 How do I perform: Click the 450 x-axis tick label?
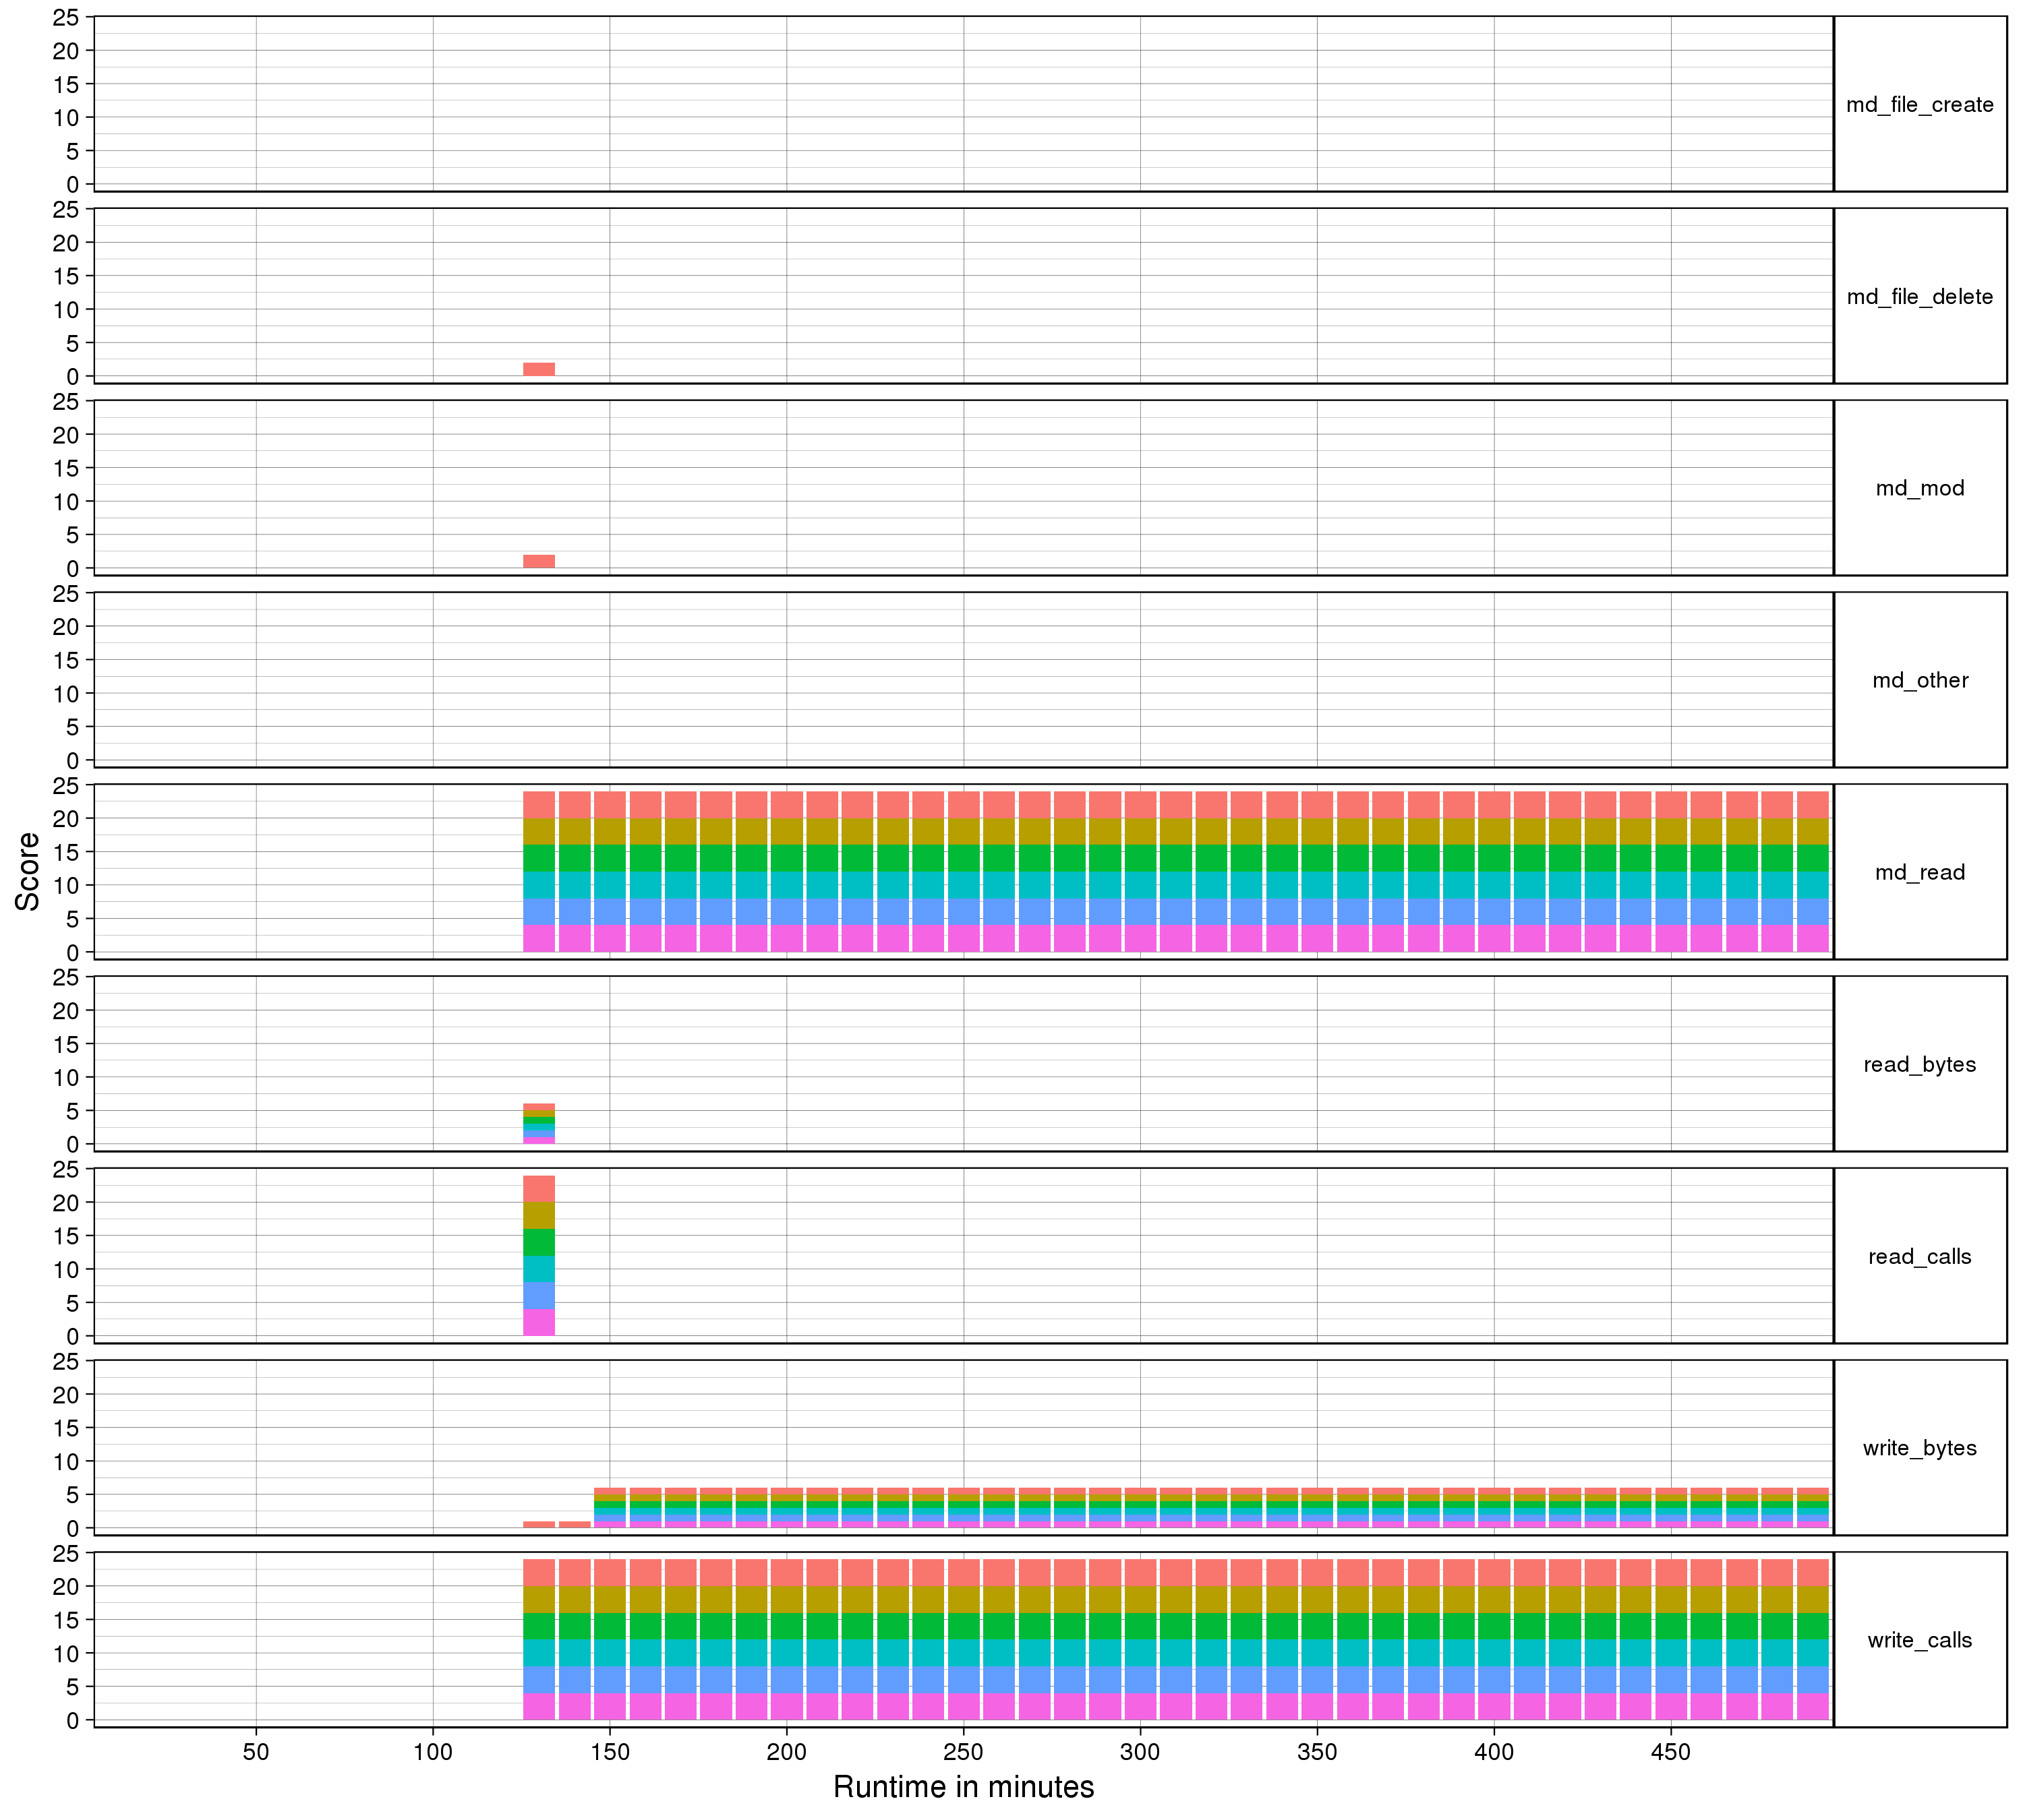pyautogui.click(x=1670, y=1752)
